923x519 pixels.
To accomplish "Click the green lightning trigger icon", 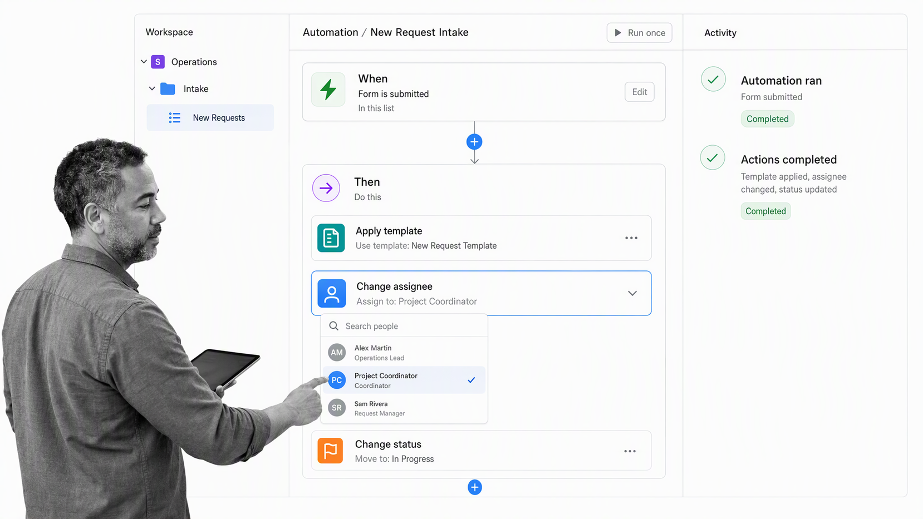I will click(328, 89).
